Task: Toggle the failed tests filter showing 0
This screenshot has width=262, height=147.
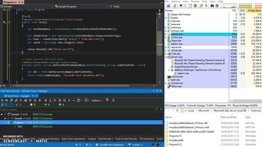Action: (x=33, y=105)
